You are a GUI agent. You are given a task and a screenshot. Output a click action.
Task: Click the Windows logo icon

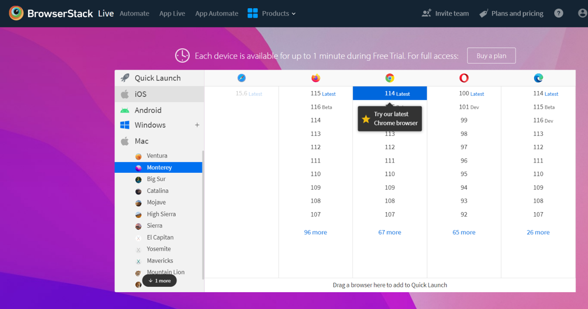(125, 125)
